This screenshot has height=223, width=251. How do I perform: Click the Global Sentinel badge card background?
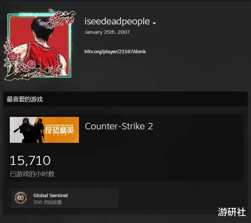point(65,198)
